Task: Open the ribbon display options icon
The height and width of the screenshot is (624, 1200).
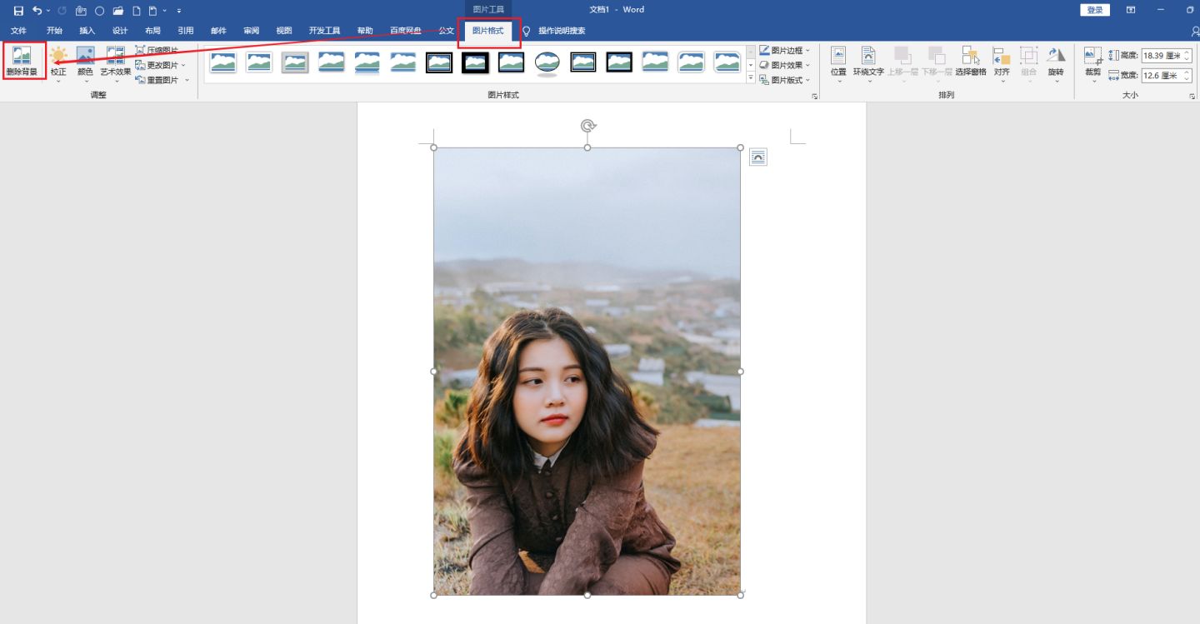Action: click(x=1131, y=10)
